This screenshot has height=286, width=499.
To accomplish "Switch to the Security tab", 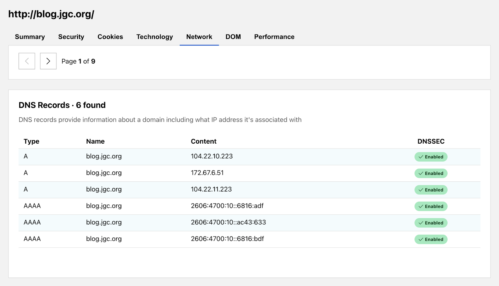I will (71, 37).
